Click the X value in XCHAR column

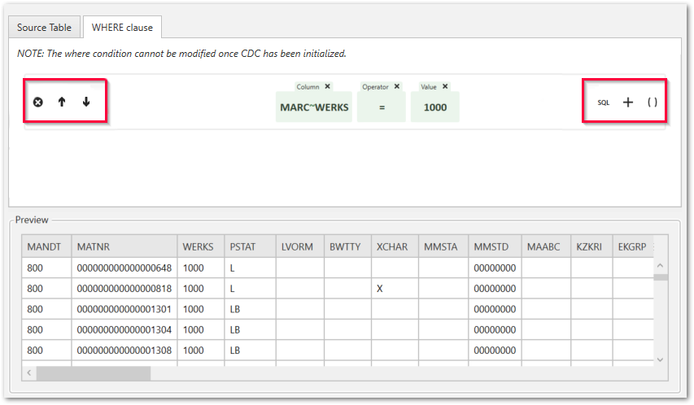[x=379, y=288]
